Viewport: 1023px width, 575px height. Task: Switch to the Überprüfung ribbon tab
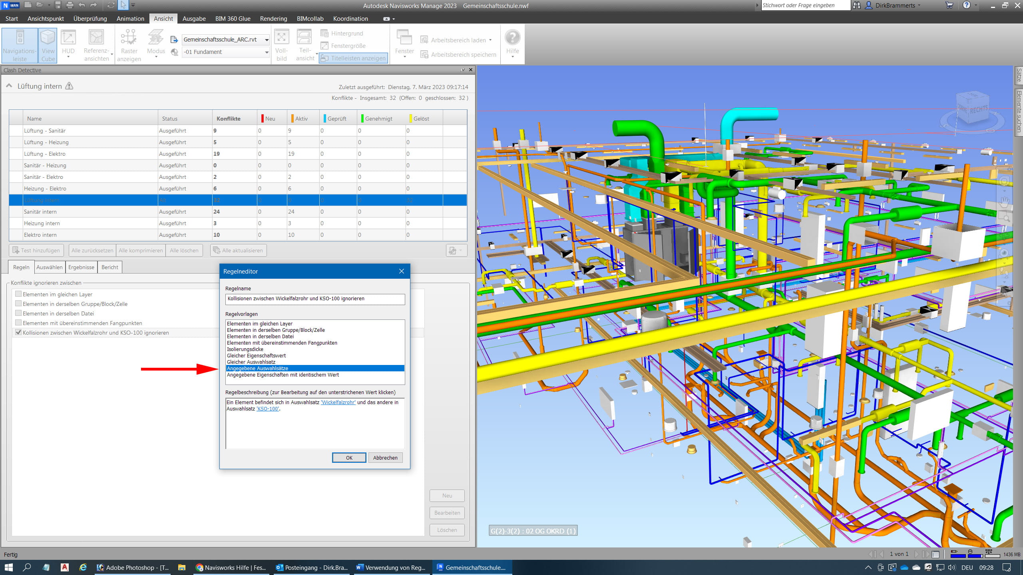pyautogui.click(x=90, y=18)
